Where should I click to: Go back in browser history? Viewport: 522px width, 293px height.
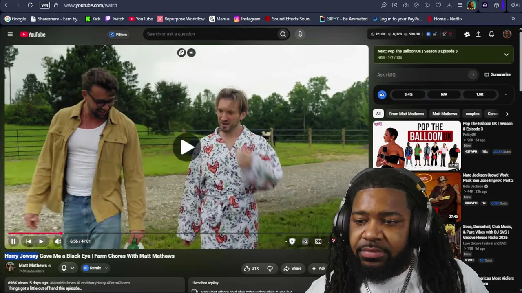[x=6, y=5]
